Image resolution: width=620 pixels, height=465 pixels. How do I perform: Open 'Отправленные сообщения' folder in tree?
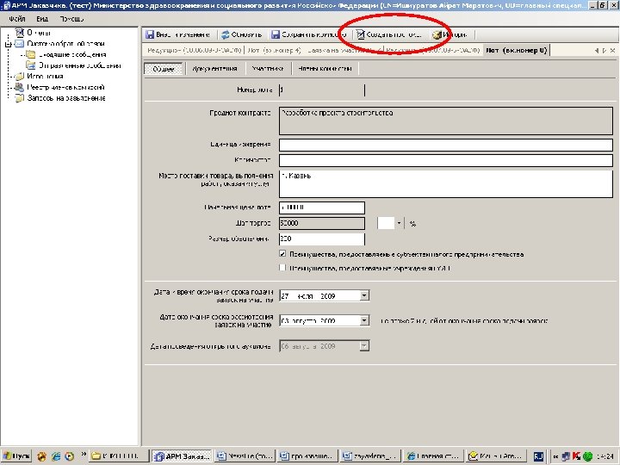(73, 65)
